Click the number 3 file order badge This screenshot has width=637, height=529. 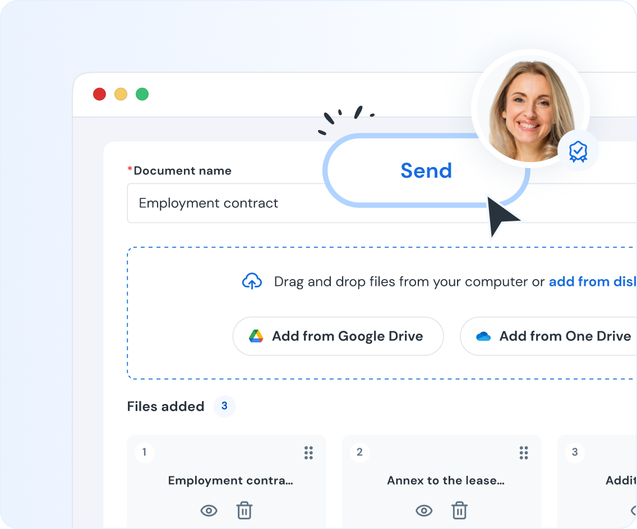574,452
